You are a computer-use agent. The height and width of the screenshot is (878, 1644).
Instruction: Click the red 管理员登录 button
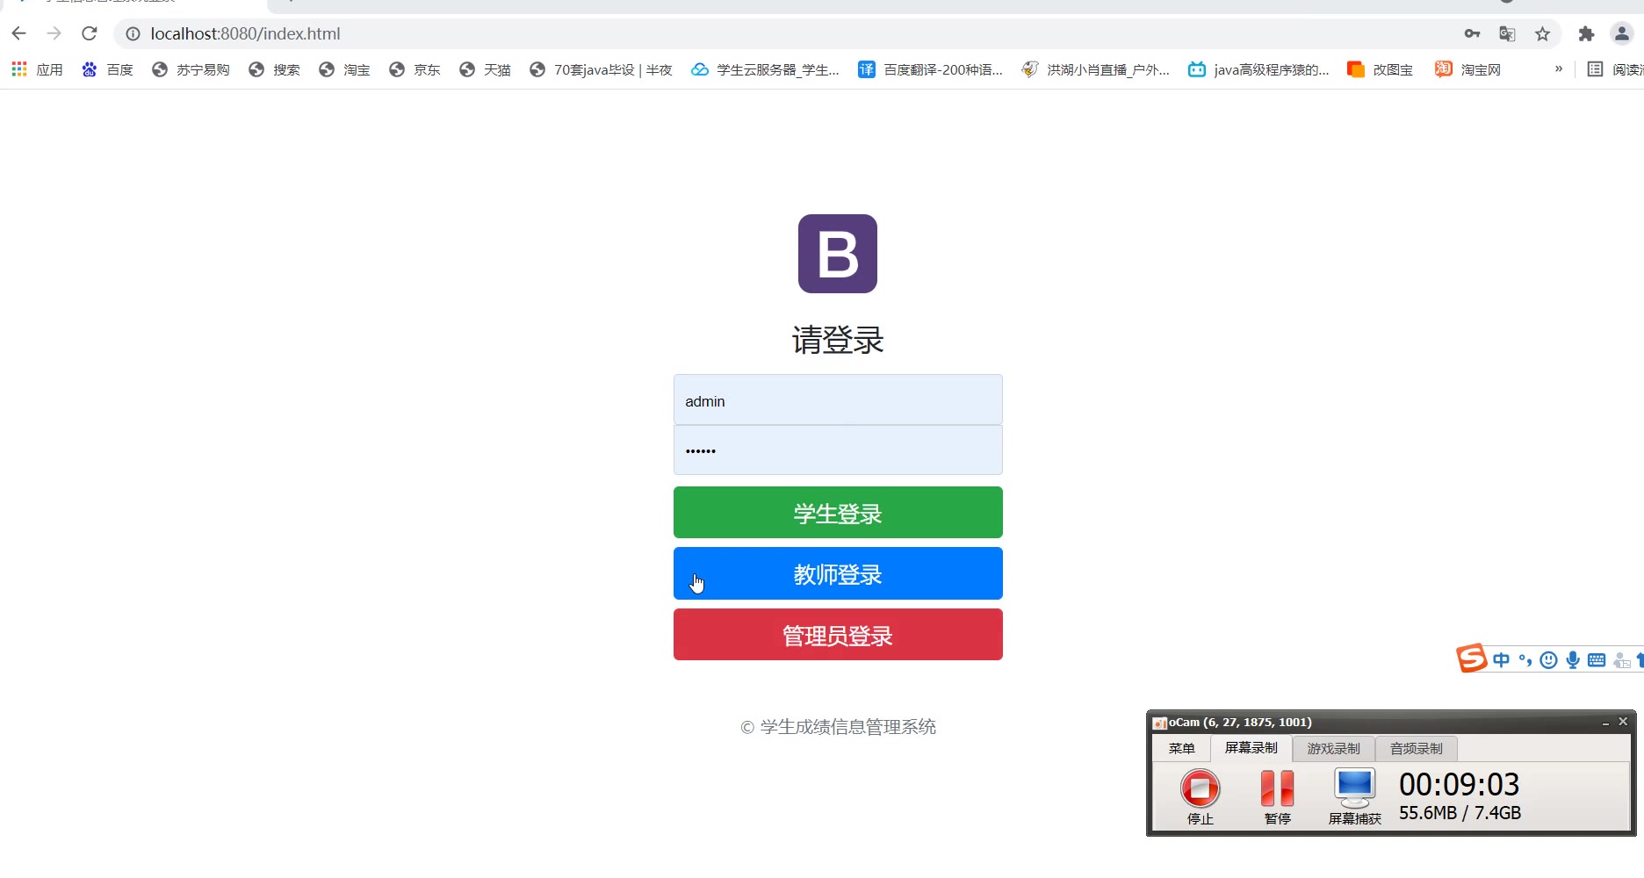(x=838, y=635)
